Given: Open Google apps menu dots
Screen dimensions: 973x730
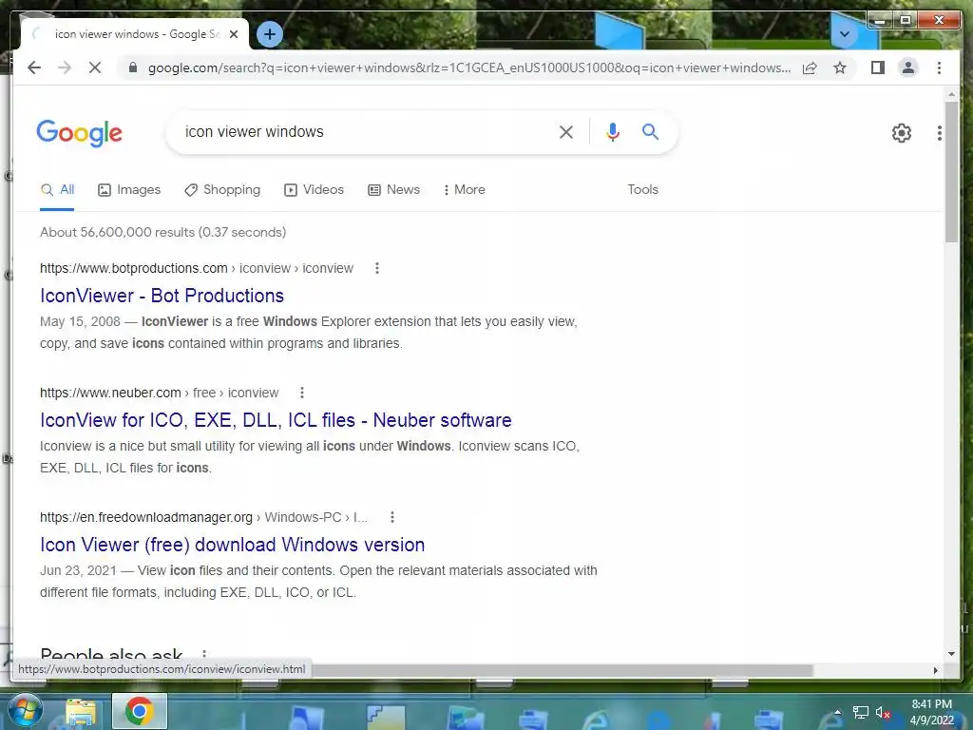Looking at the screenshot, I should 940,133.
